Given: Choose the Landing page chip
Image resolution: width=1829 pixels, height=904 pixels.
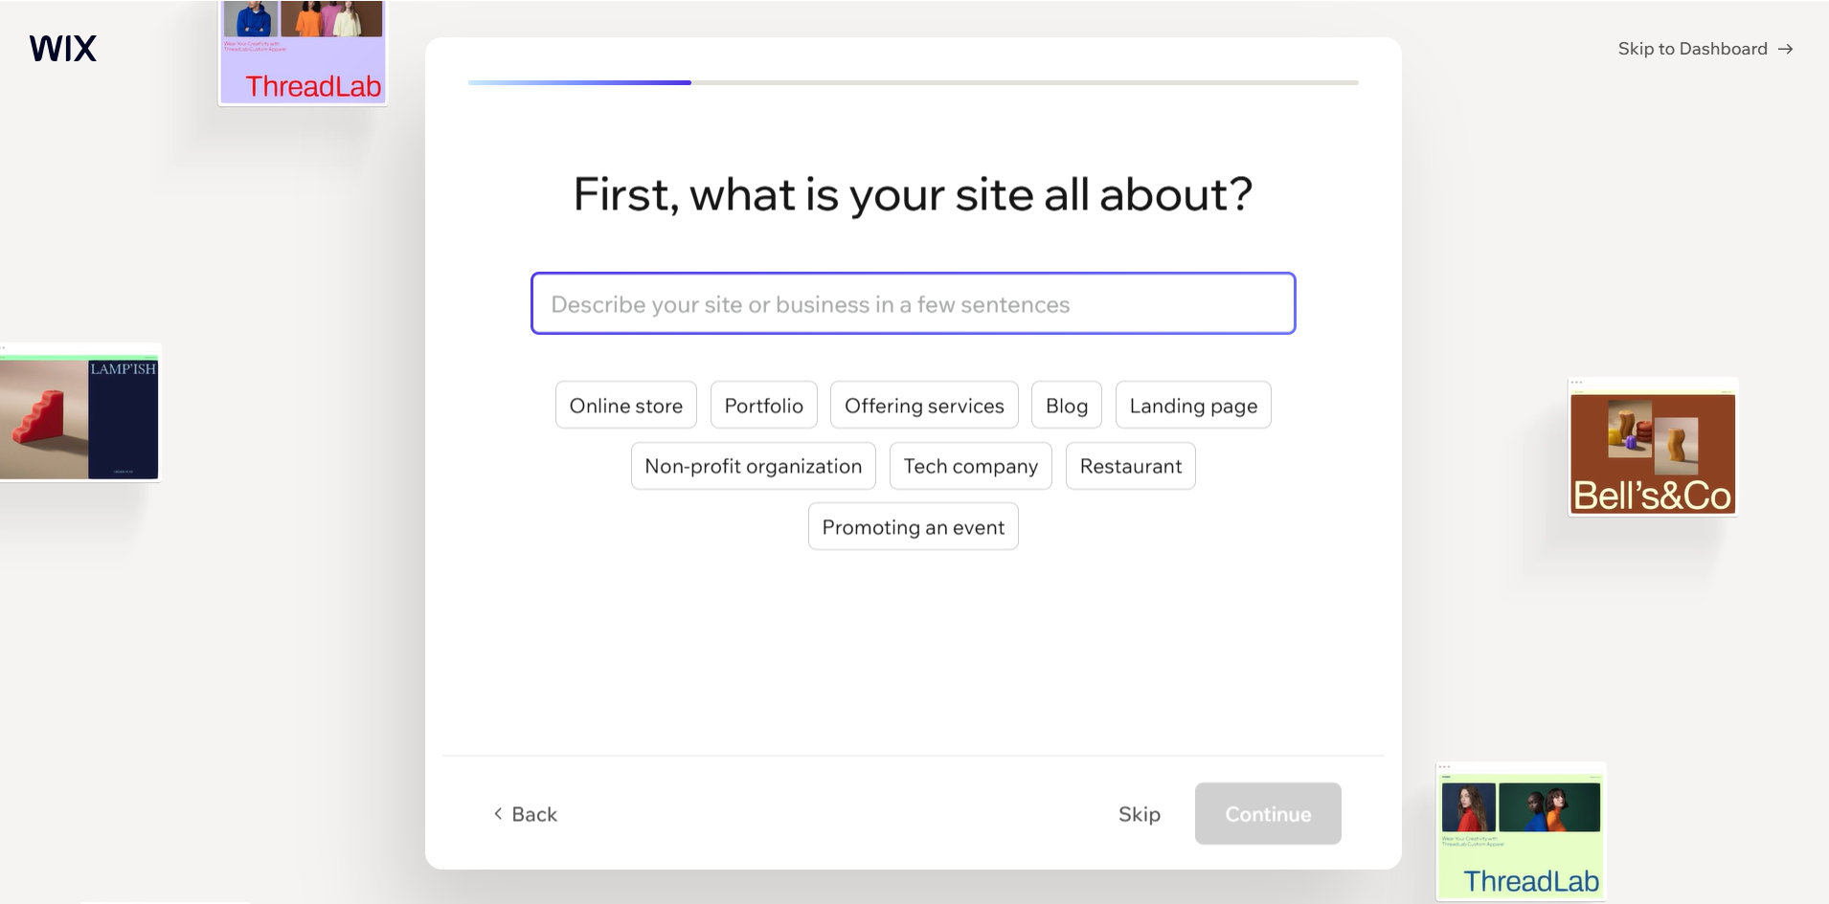Looking at the screenshot, I should (1193, 405).
